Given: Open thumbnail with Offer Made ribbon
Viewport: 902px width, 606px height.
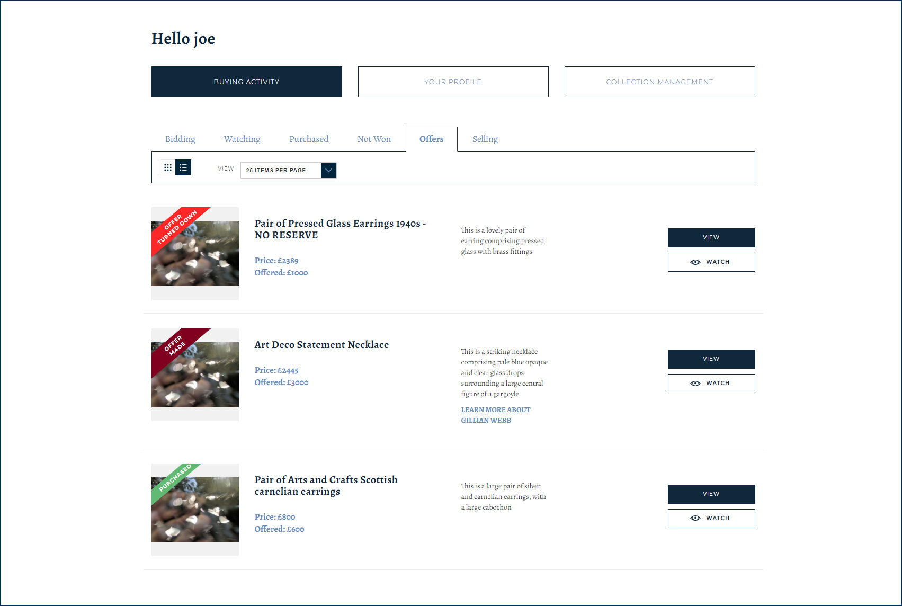Looking at the screenshot, I should [195, 375].
